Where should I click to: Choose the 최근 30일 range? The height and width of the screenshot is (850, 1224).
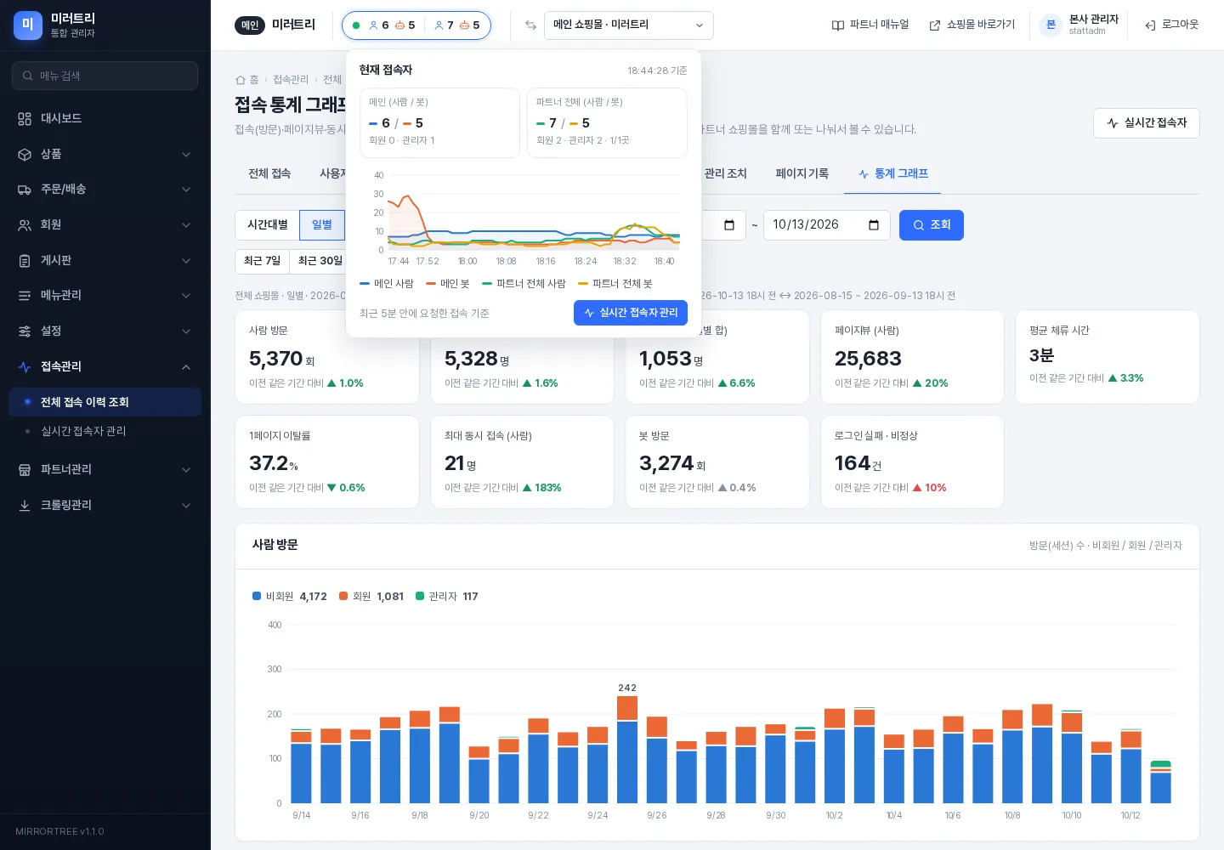click(x=320, y=261)
